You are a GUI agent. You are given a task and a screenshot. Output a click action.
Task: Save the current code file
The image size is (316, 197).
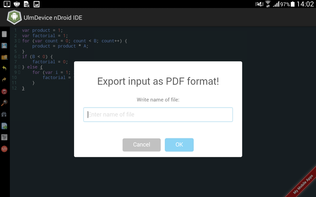pos(4,46)
